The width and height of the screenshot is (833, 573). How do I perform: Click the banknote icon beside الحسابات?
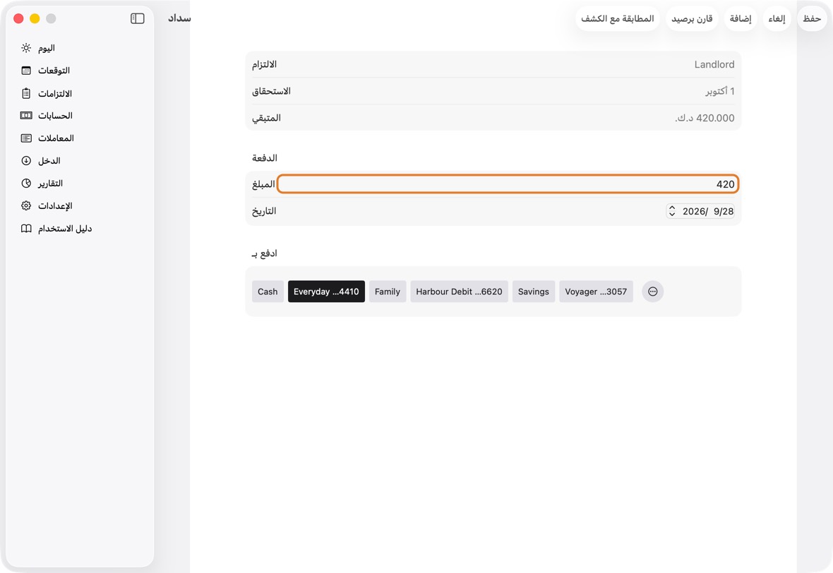pos(26,115)
